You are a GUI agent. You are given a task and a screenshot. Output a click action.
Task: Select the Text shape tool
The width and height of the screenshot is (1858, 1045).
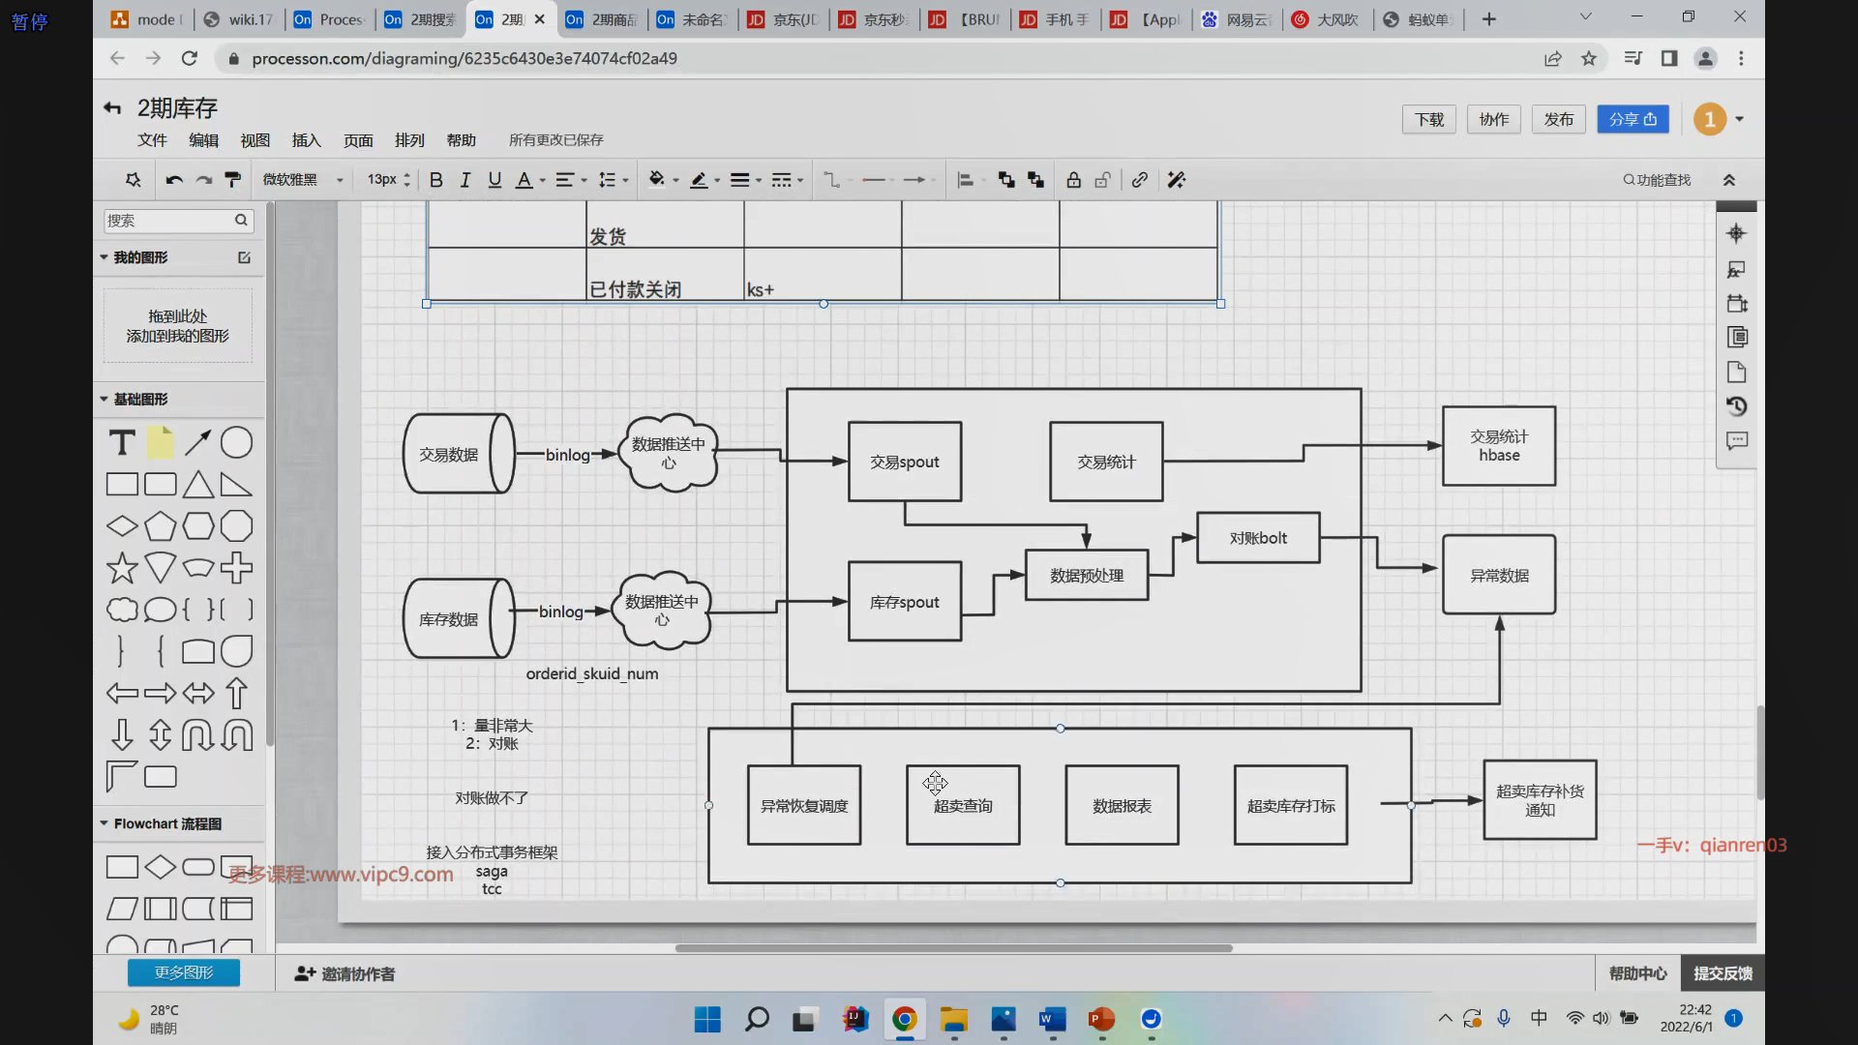coord(122,443)
